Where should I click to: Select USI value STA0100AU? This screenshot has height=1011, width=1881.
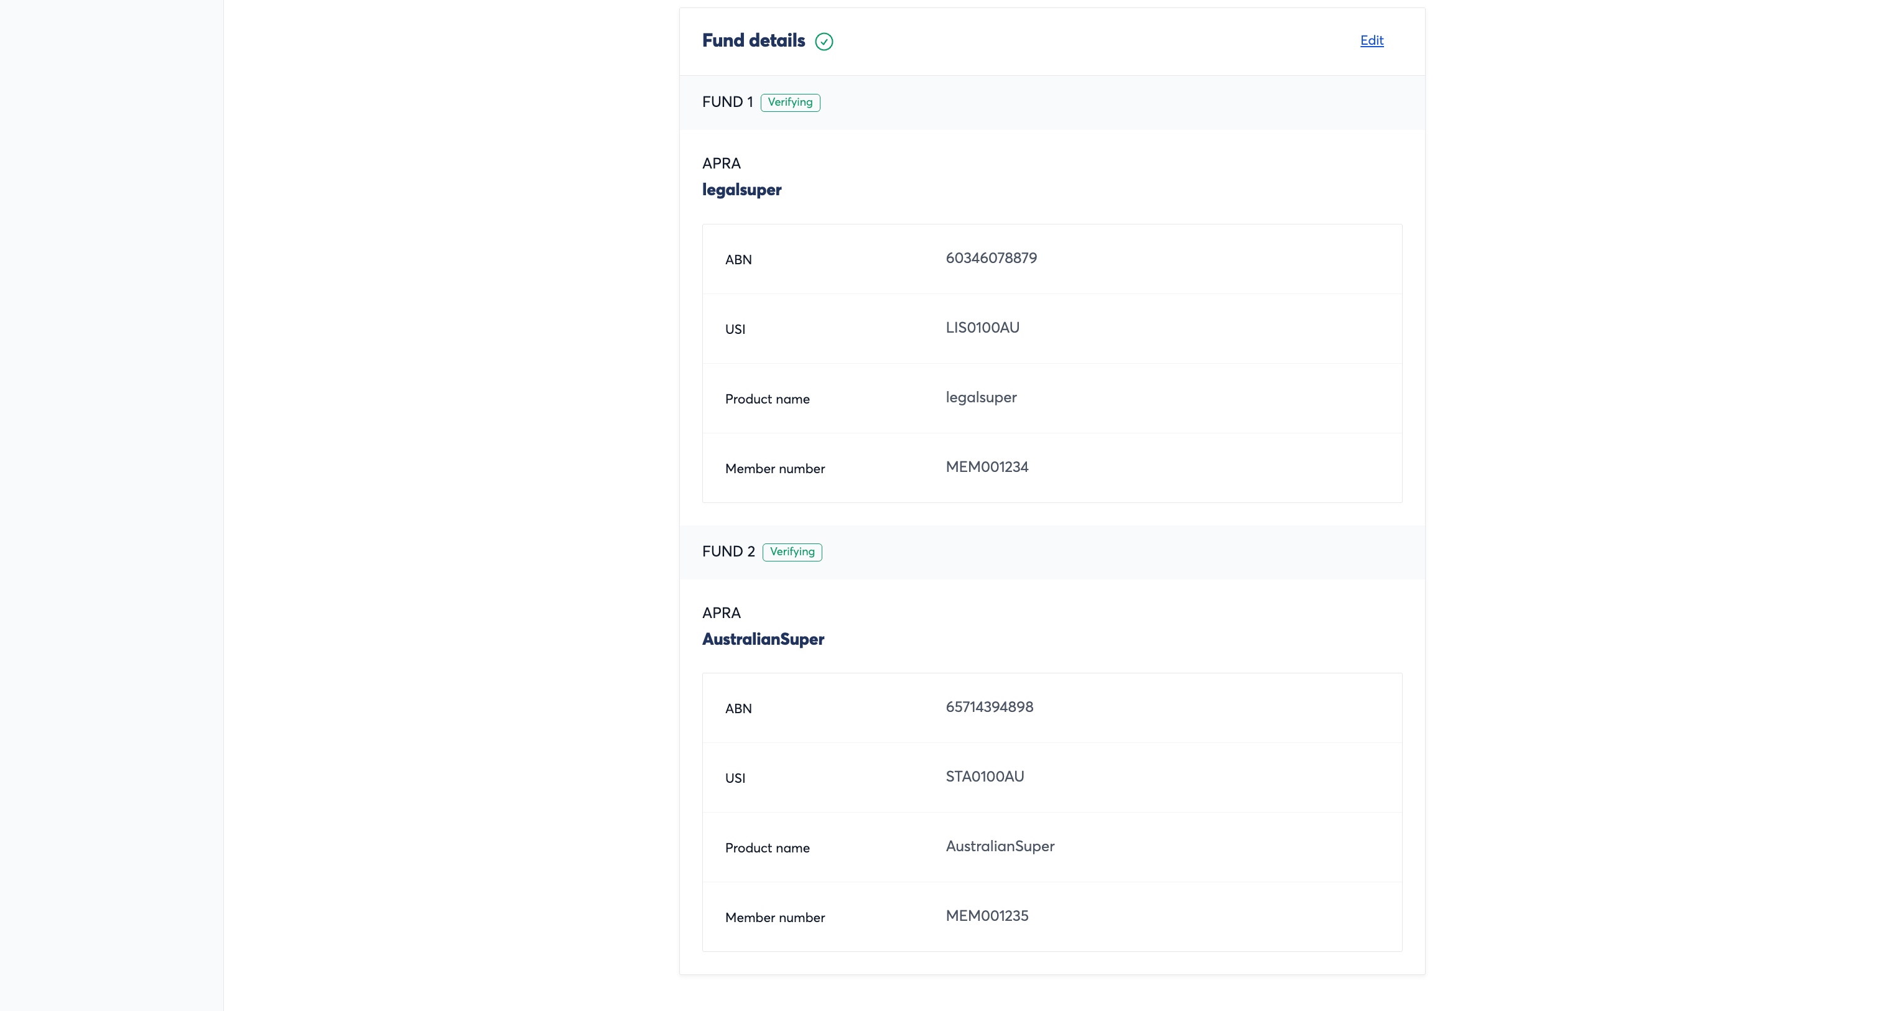(x=984, y=777)
